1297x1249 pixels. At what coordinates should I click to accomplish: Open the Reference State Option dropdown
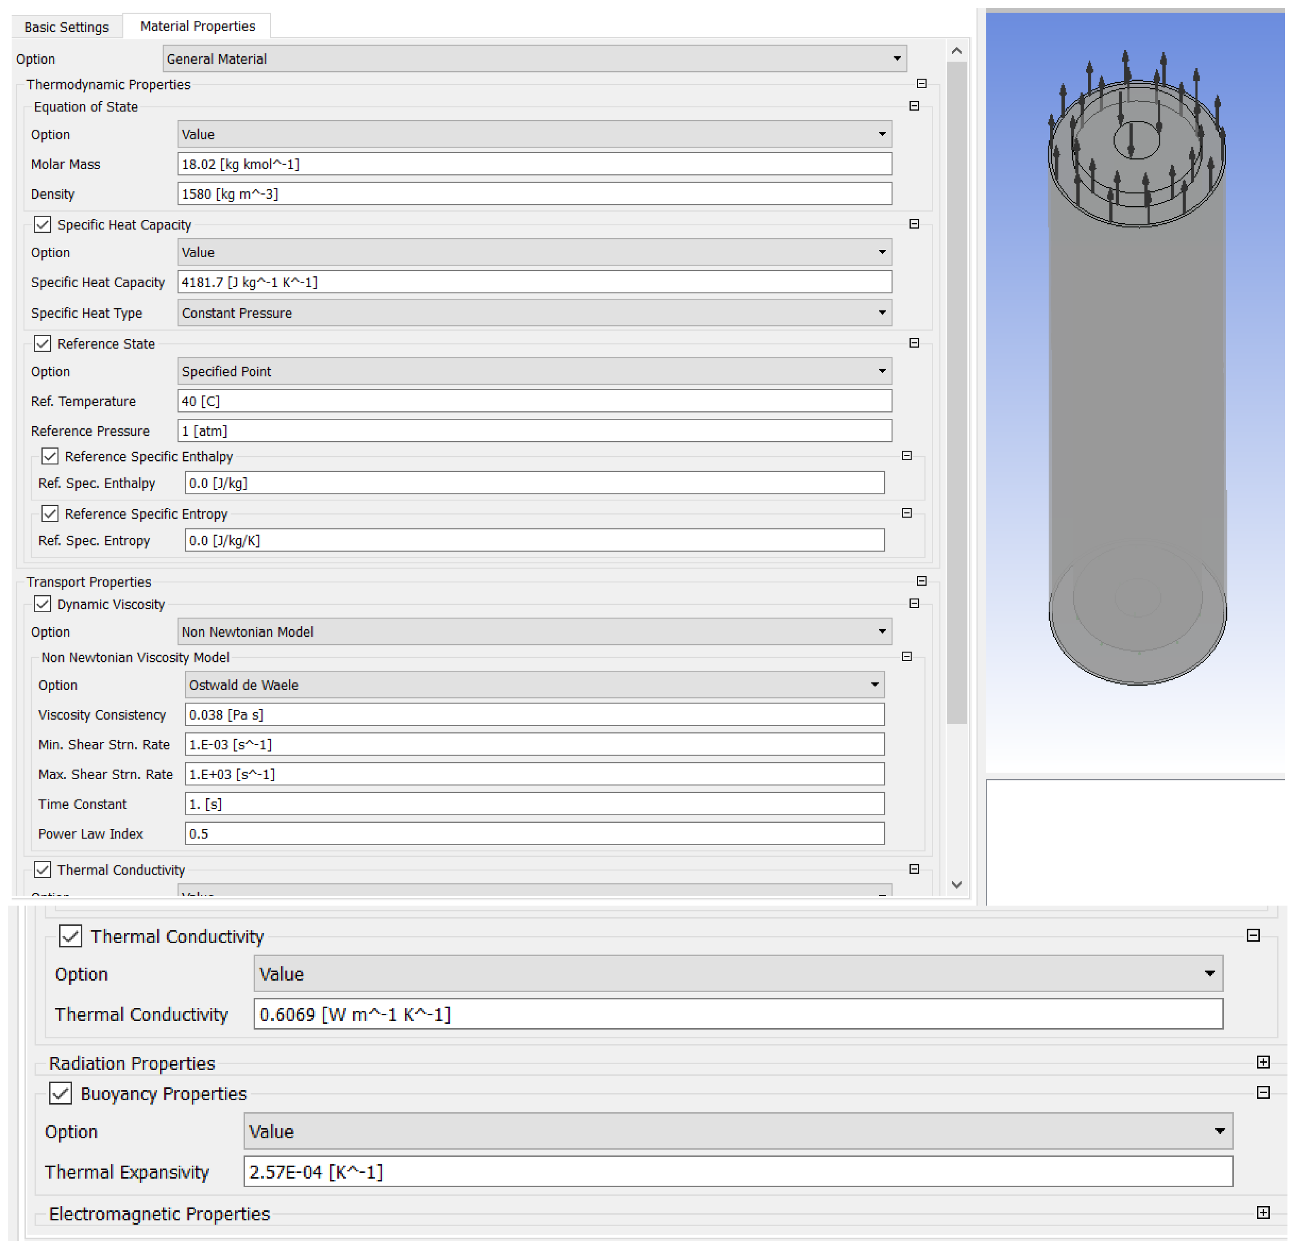883,371
